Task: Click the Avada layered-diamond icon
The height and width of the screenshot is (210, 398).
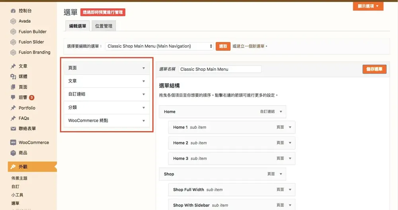Action: pos(13,21)
